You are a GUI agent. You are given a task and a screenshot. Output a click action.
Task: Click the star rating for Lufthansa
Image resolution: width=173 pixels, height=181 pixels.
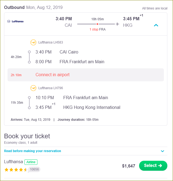[x=16, y=170]
